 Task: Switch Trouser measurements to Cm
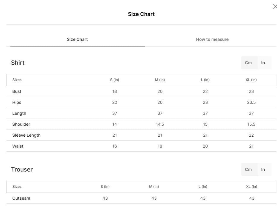[248, 169]
